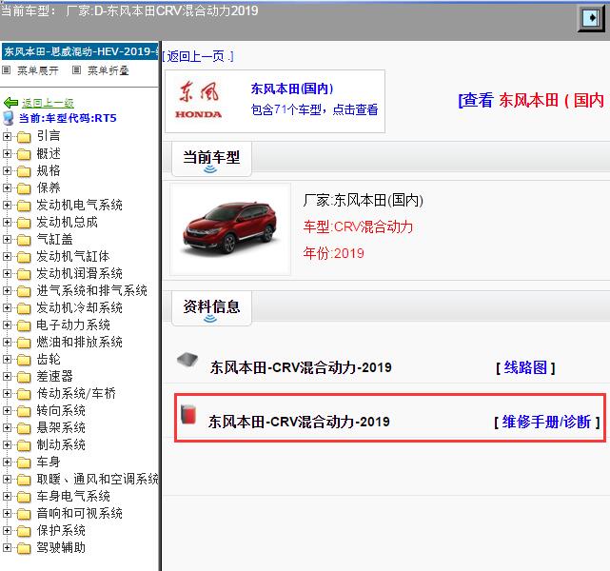Expand the 驾驶辅助 tree node

7,547
